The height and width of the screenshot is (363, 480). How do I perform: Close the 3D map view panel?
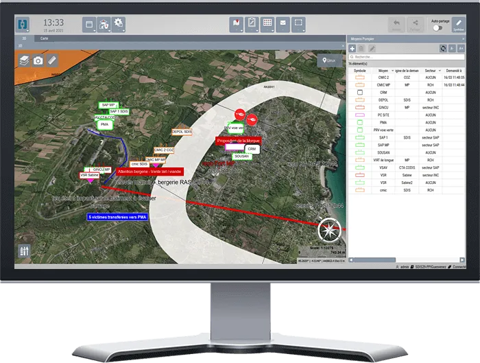point(343,46)
